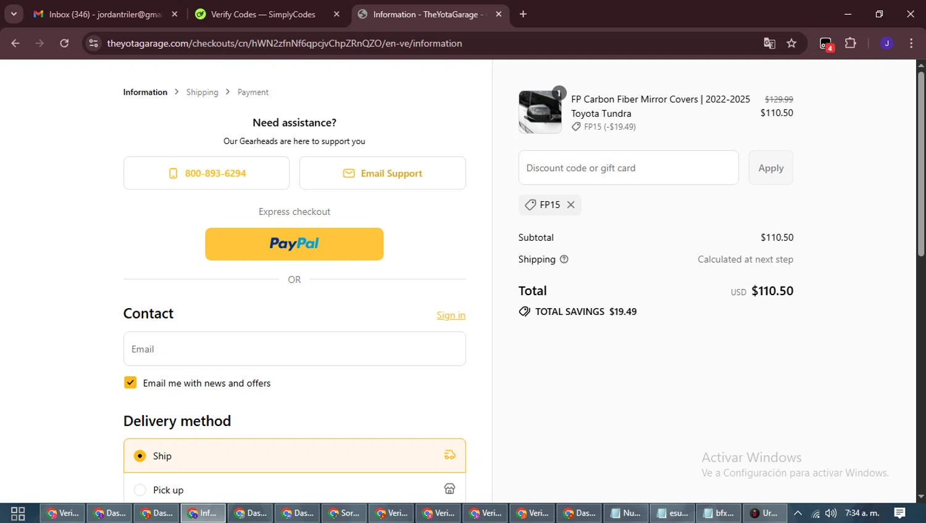926x523 pixels.
Task: Bookmark this page with the star icon
Action: (x=791, y=43)
